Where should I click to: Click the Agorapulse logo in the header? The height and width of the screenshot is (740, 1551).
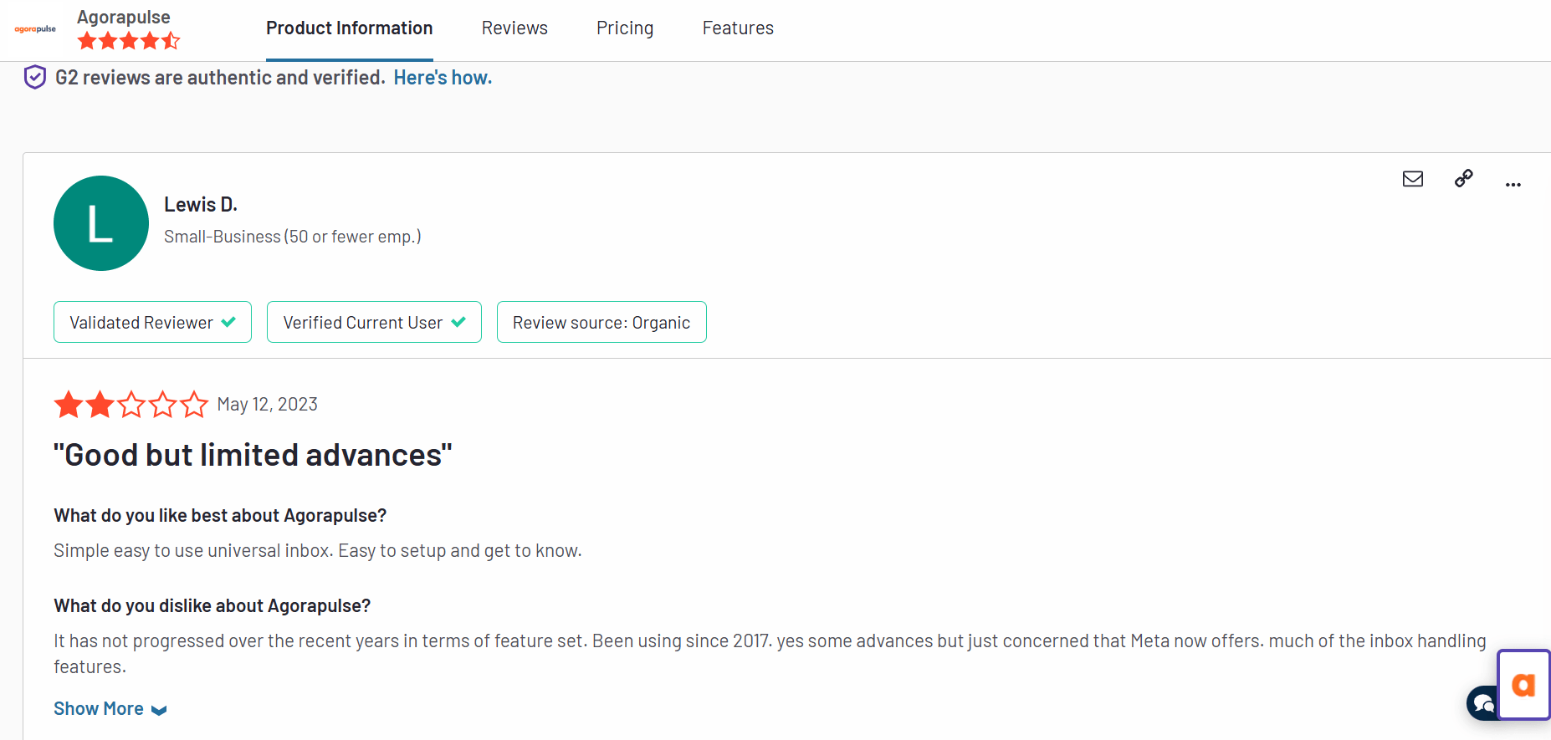pyautogui.click(x=35, y=29)
